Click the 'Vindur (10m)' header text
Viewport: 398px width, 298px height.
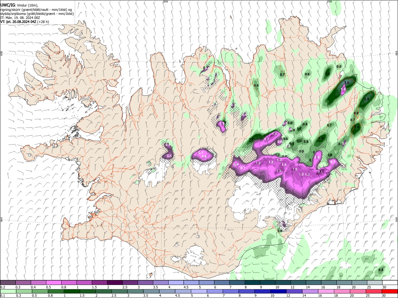(27, 5)
